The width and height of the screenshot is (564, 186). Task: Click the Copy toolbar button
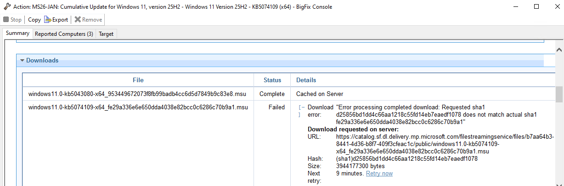pos(34,20)
